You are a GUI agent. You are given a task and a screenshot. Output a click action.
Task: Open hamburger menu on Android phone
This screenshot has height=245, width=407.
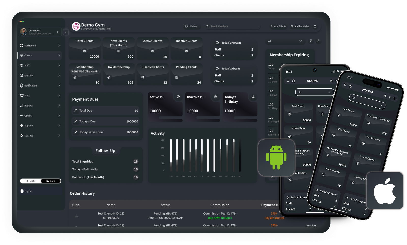[x=288, y=81]
